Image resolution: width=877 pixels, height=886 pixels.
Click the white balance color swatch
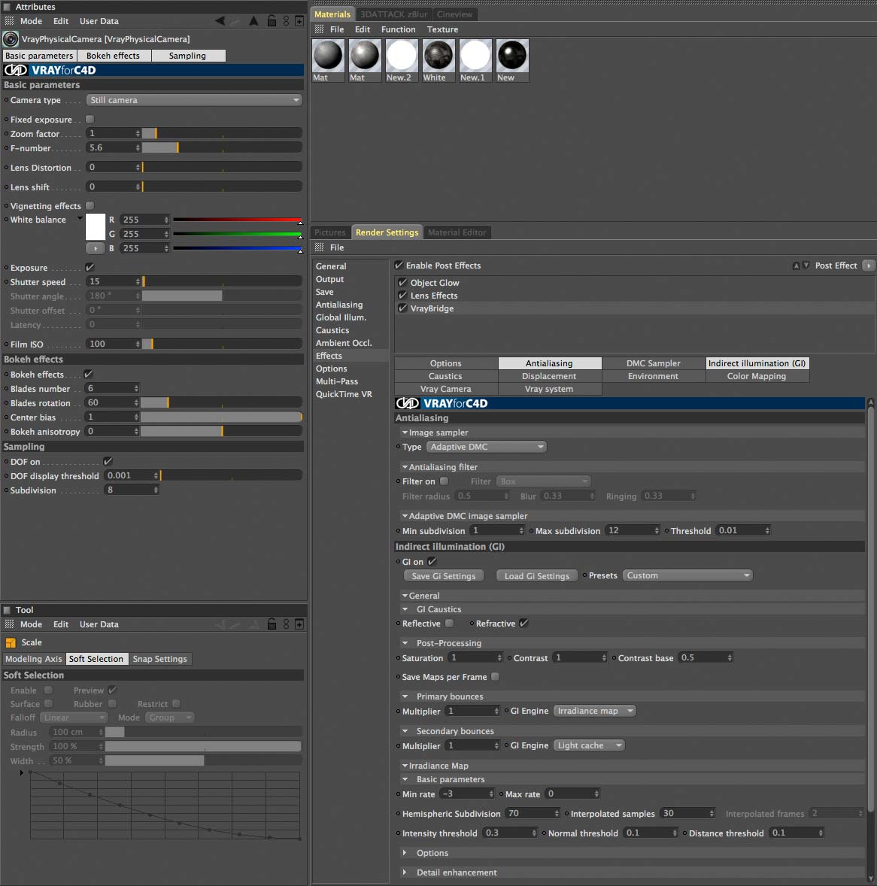95,227
